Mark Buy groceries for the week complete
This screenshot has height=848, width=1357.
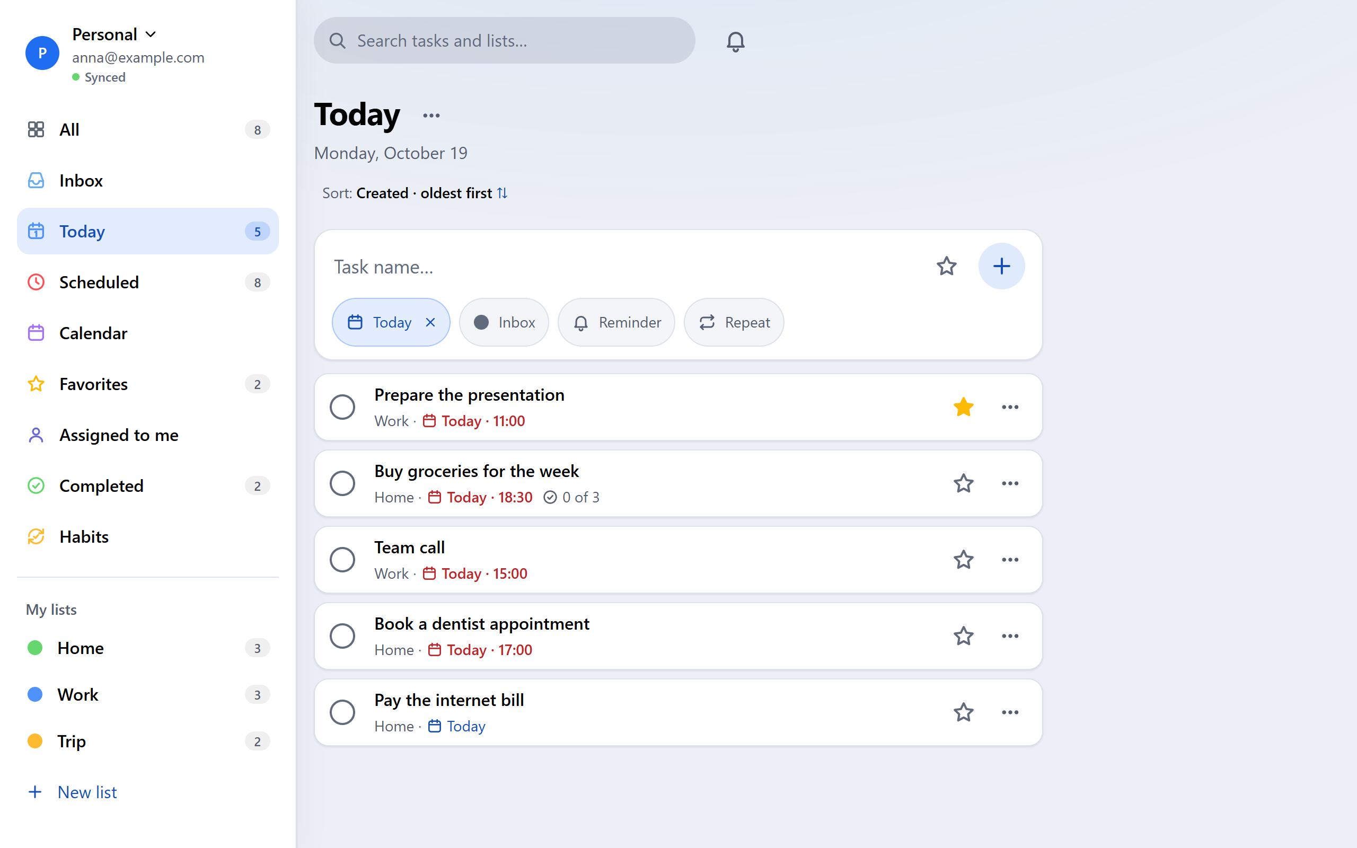[342, 483]
